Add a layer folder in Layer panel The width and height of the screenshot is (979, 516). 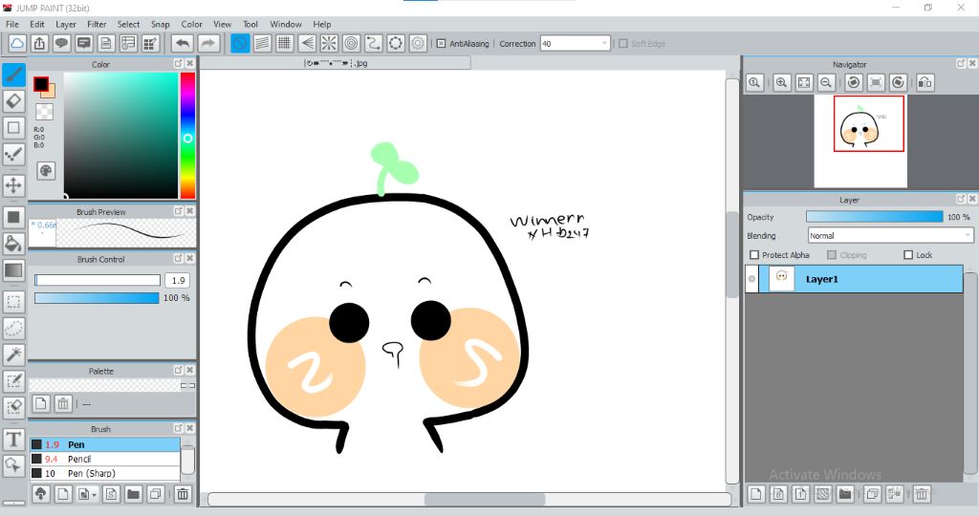[845, 494]
